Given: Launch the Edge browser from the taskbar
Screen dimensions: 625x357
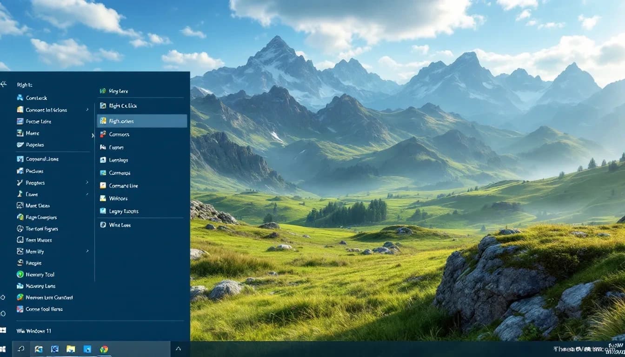Looking at the screenshot, I should 39,349.
